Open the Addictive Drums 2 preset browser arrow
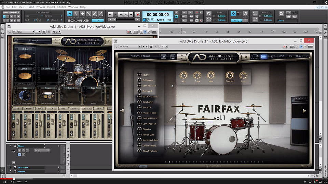The image size is (328, 184). click(x=164, y=56)
